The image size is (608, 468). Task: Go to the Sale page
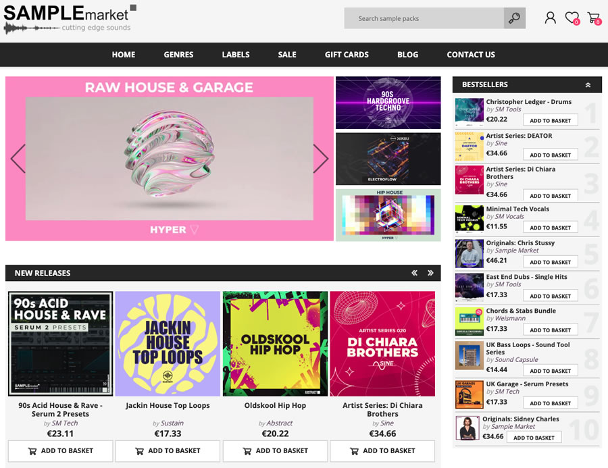click(x=287, y=55)
